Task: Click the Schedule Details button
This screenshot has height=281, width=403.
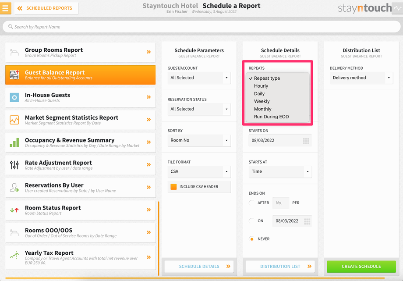Action: (x=199, y=267)
